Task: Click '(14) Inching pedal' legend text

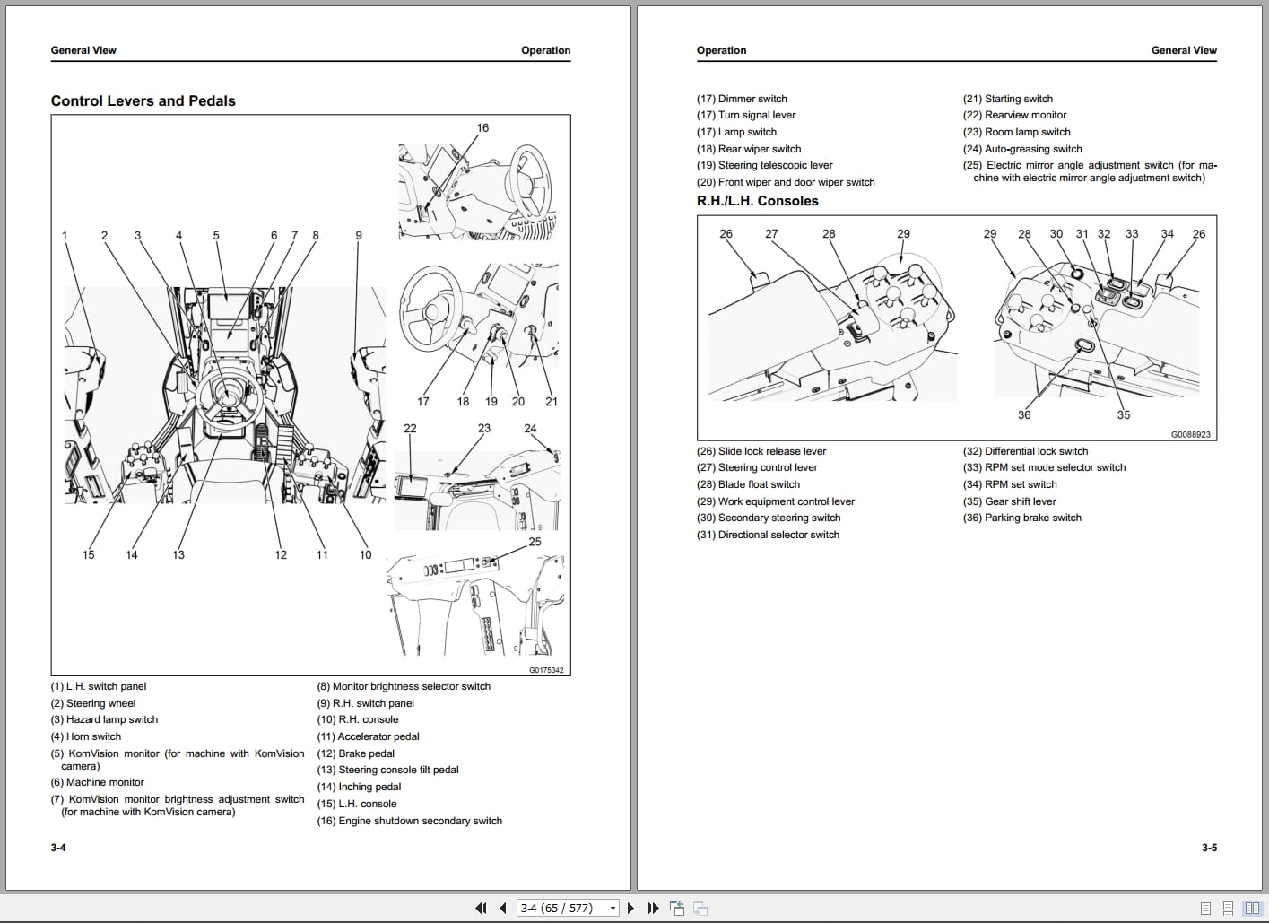Action: click(359, 787)
